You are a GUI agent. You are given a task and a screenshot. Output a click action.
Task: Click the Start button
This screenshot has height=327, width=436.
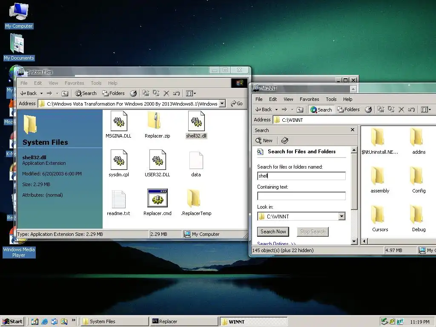(12, 322)
